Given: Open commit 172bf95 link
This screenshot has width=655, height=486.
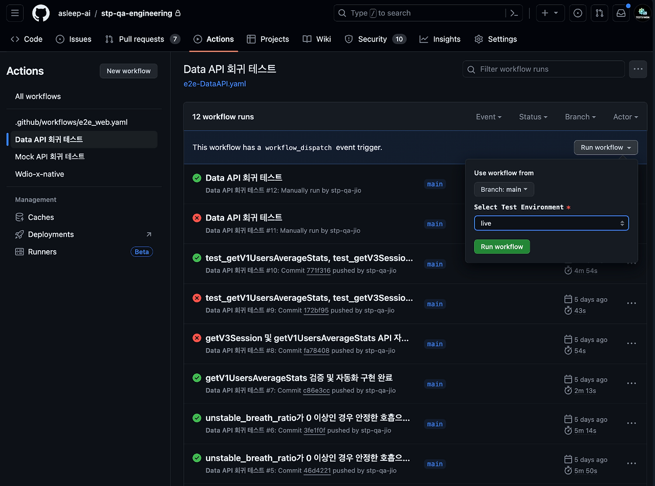Looking at the screenshot, I should pos(316,311).
